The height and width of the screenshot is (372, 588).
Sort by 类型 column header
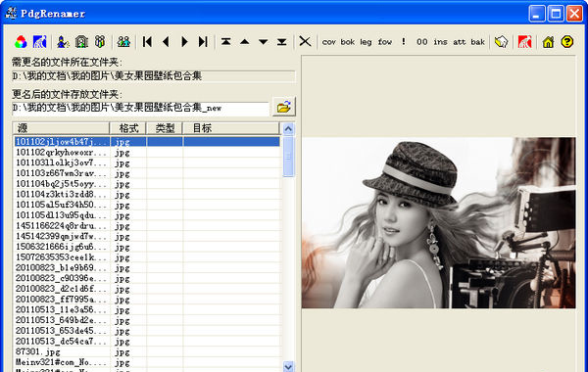point(164,128)
